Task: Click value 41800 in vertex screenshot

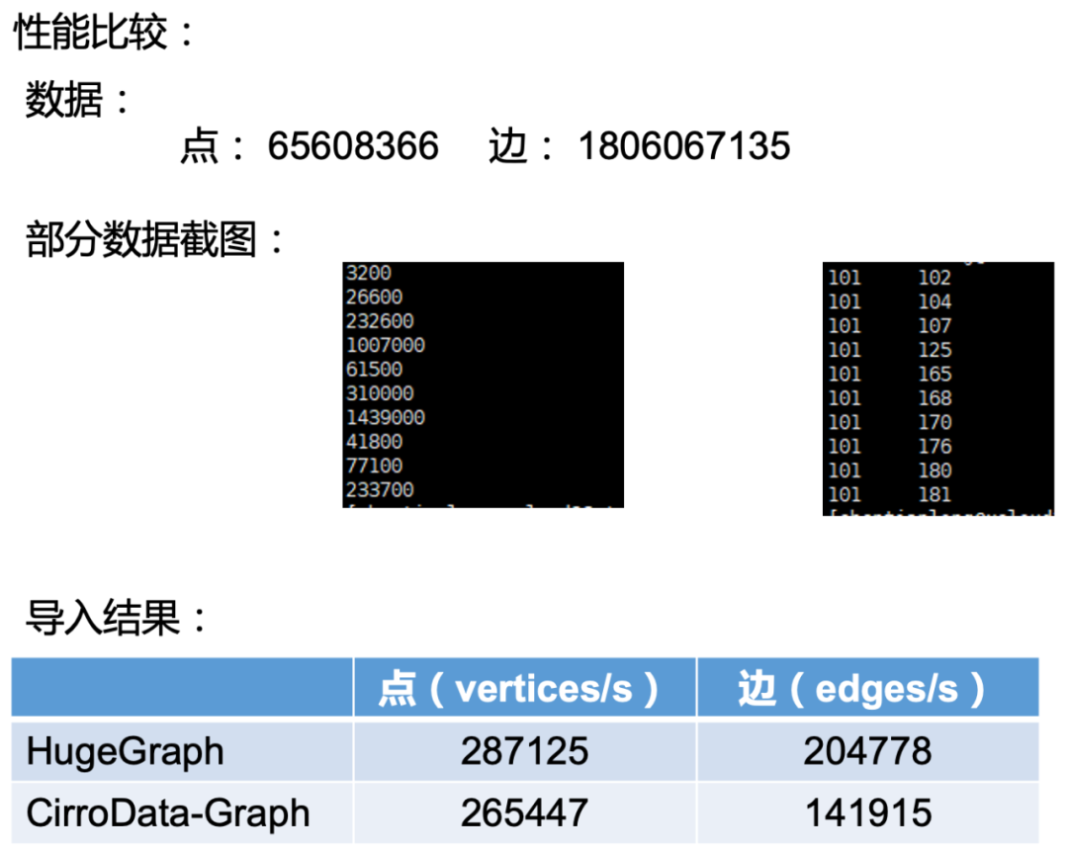Action: (374, 442)
